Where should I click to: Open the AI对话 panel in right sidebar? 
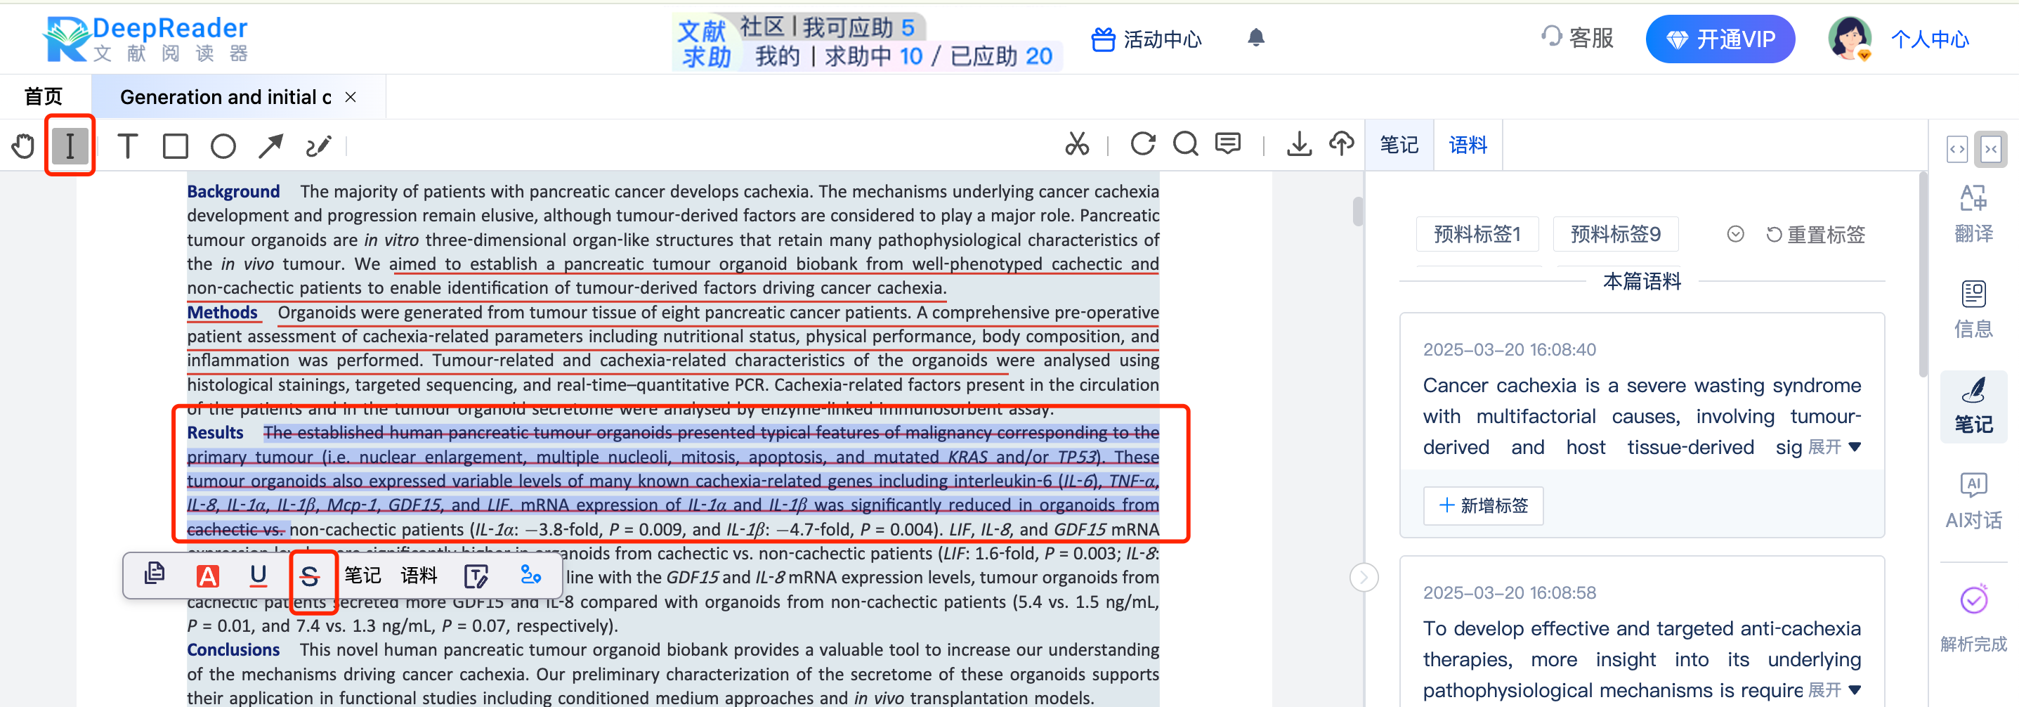tap(1973, 502)
